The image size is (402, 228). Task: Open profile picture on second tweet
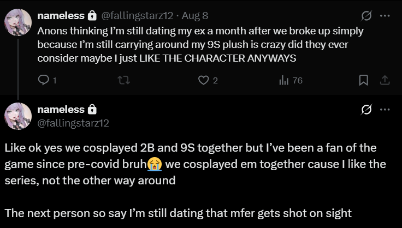coord(18,116)
